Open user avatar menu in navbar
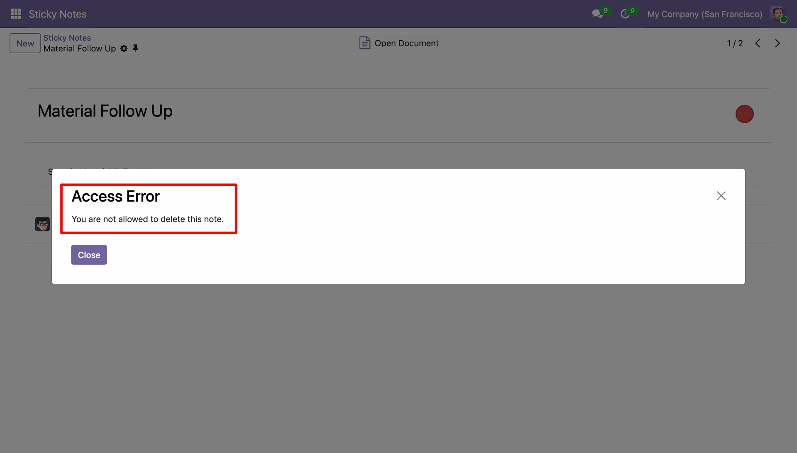Image resolution: width=797 pixels, height=453 pixels. point(778,14)
